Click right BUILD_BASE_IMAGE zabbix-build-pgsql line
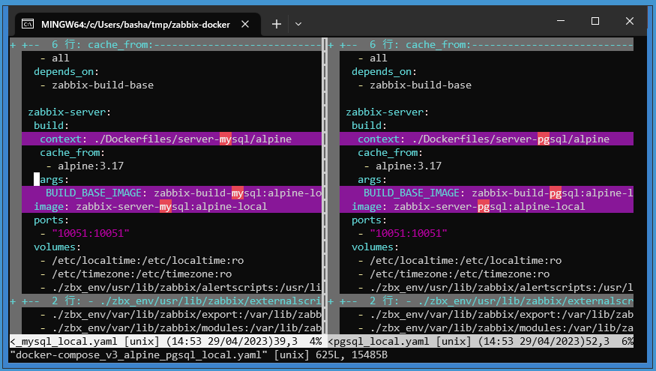 click(x=487, y=193)
